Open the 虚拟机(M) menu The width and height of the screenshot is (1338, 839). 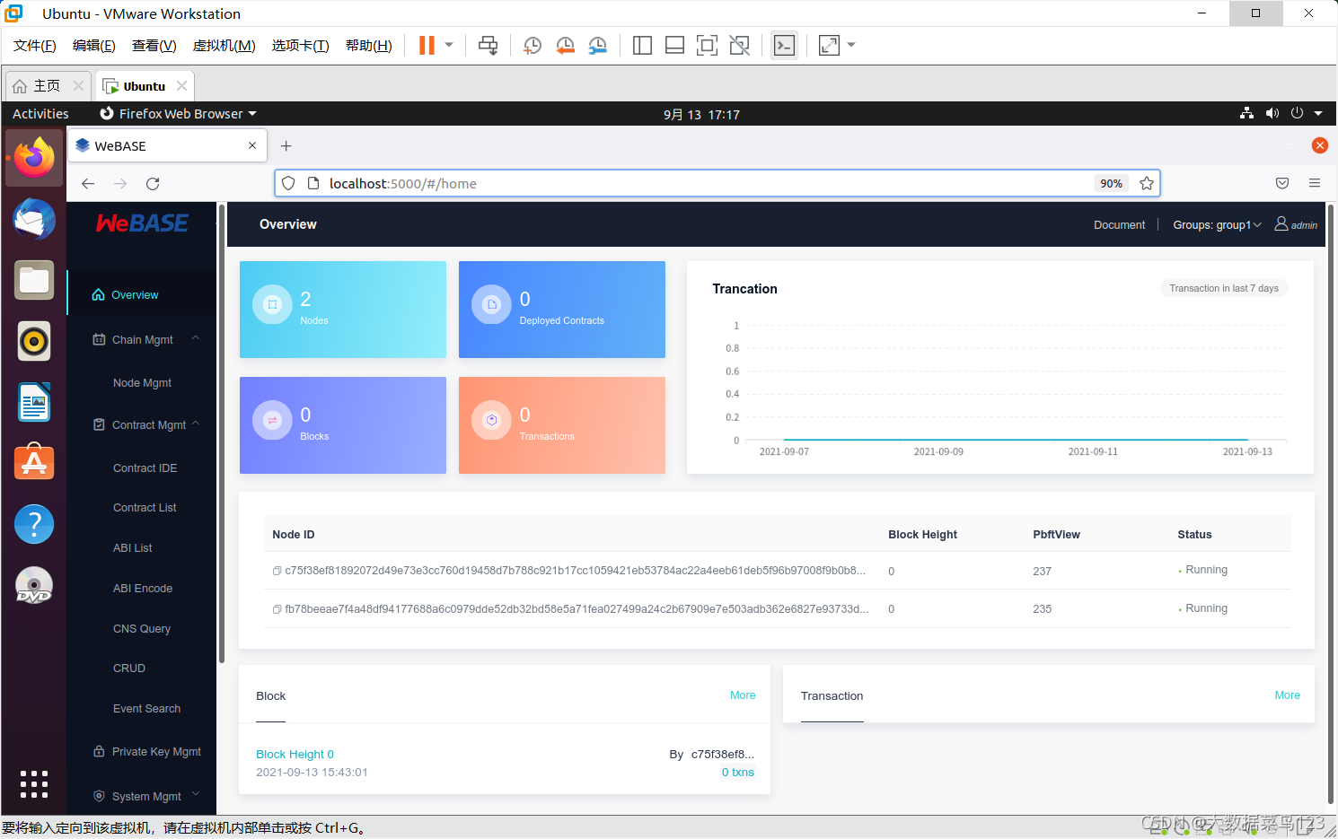pos(224,46)
